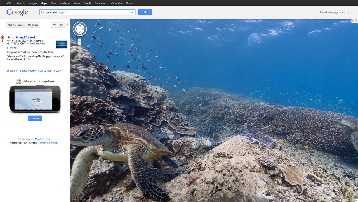The width and height of the screenshot is (358, 202).
Task: Expand the 'more' options for result
Action: pyautogui.click(x=57, y=71)
